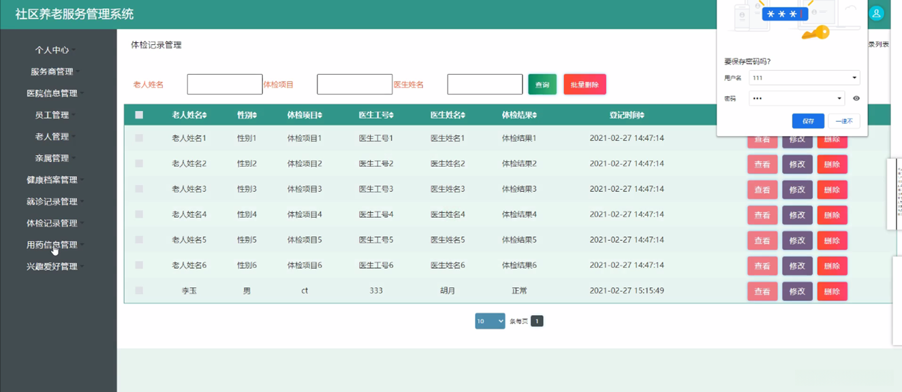This screenshot has width=902, height=392.
Task: Click the cell 胡月 in the table
Action: (448, 291)
